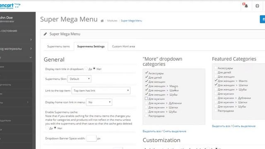Click the lifebuoy support icon in header

point(257,6)
